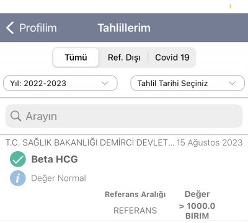Click the Tahlillerim page title
Image resolution: width=248 pixels, height=223 pixels.
(x=124, y=28)
